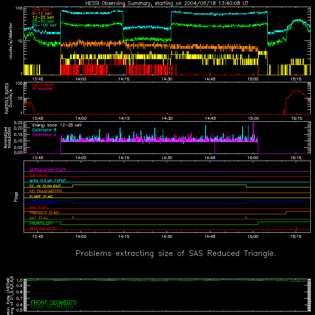The width and height of the screenshot is (315, 315).
Task: Click the 13:45 tick label under particle rates plot
Action: [37, 119]
